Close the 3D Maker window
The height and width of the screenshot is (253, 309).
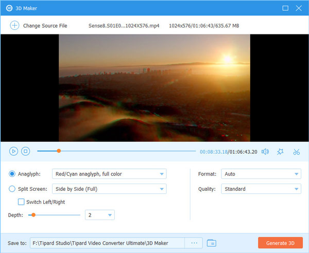299,8
